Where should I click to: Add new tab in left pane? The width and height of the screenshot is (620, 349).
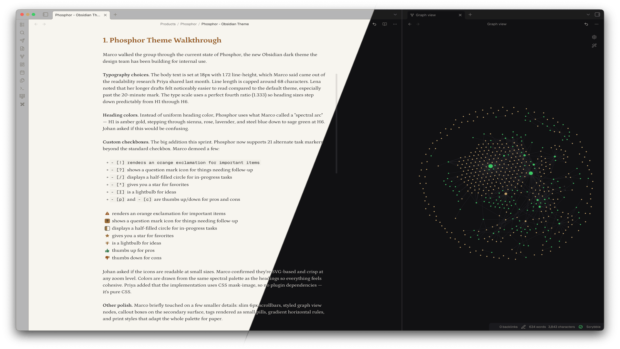[x=115, y=15]
